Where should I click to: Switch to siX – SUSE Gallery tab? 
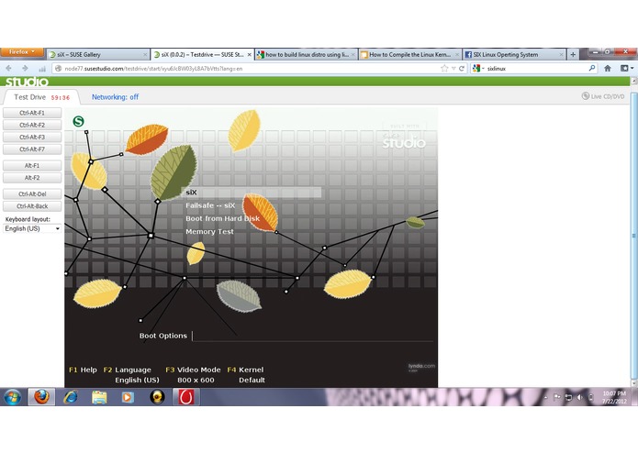click(x=96, y=54)
